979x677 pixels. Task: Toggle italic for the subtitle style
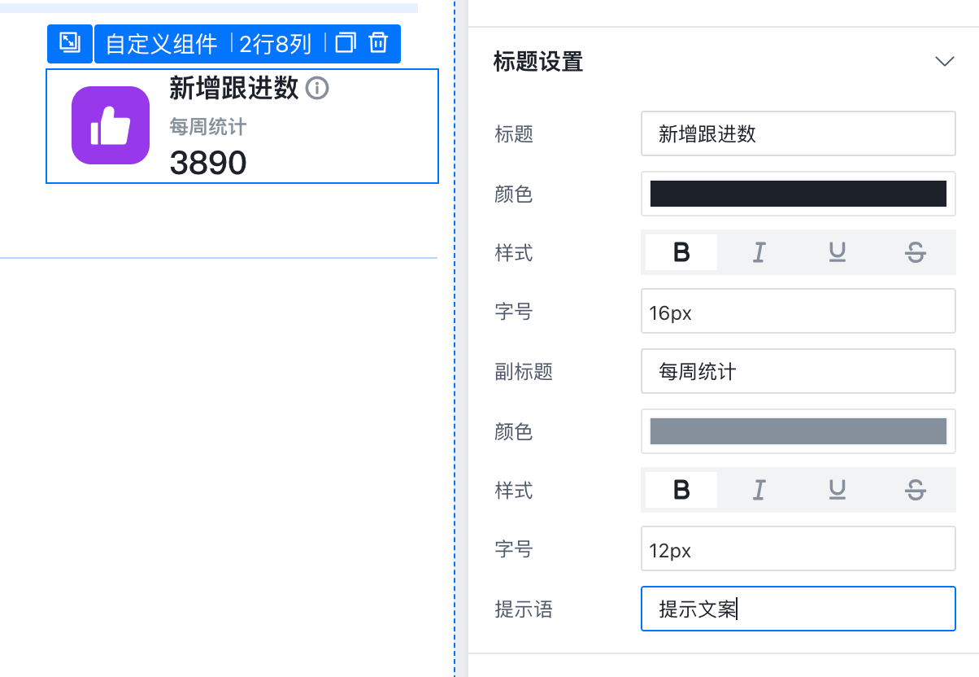(759, 490)
